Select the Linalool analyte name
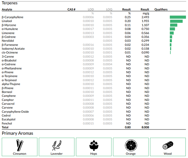This screenshot has height=158, width=188. pyautogui.click(x=7, y=21)
